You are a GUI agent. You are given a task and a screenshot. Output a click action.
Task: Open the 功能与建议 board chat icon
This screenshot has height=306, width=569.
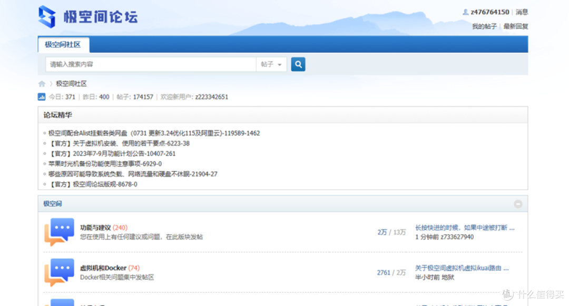[x=59, y=232]
